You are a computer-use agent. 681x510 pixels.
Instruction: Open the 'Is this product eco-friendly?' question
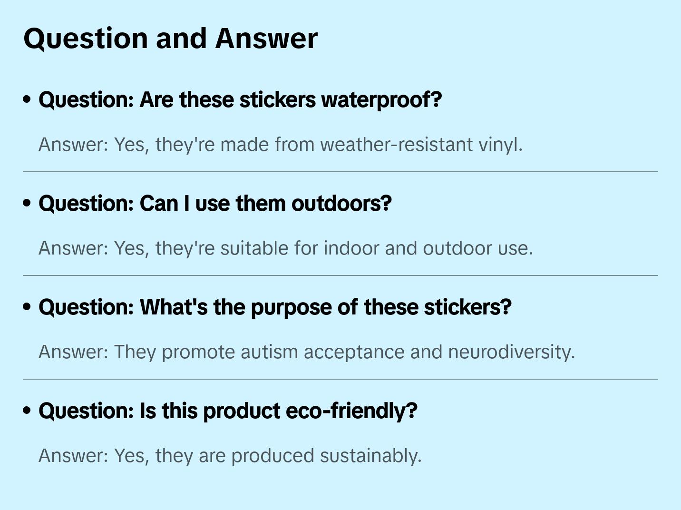[228, 411]
